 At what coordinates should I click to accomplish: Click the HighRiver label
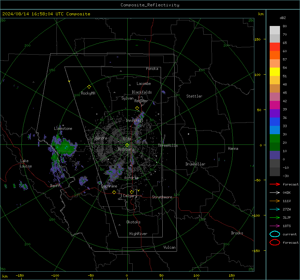[x=138, y=234]
